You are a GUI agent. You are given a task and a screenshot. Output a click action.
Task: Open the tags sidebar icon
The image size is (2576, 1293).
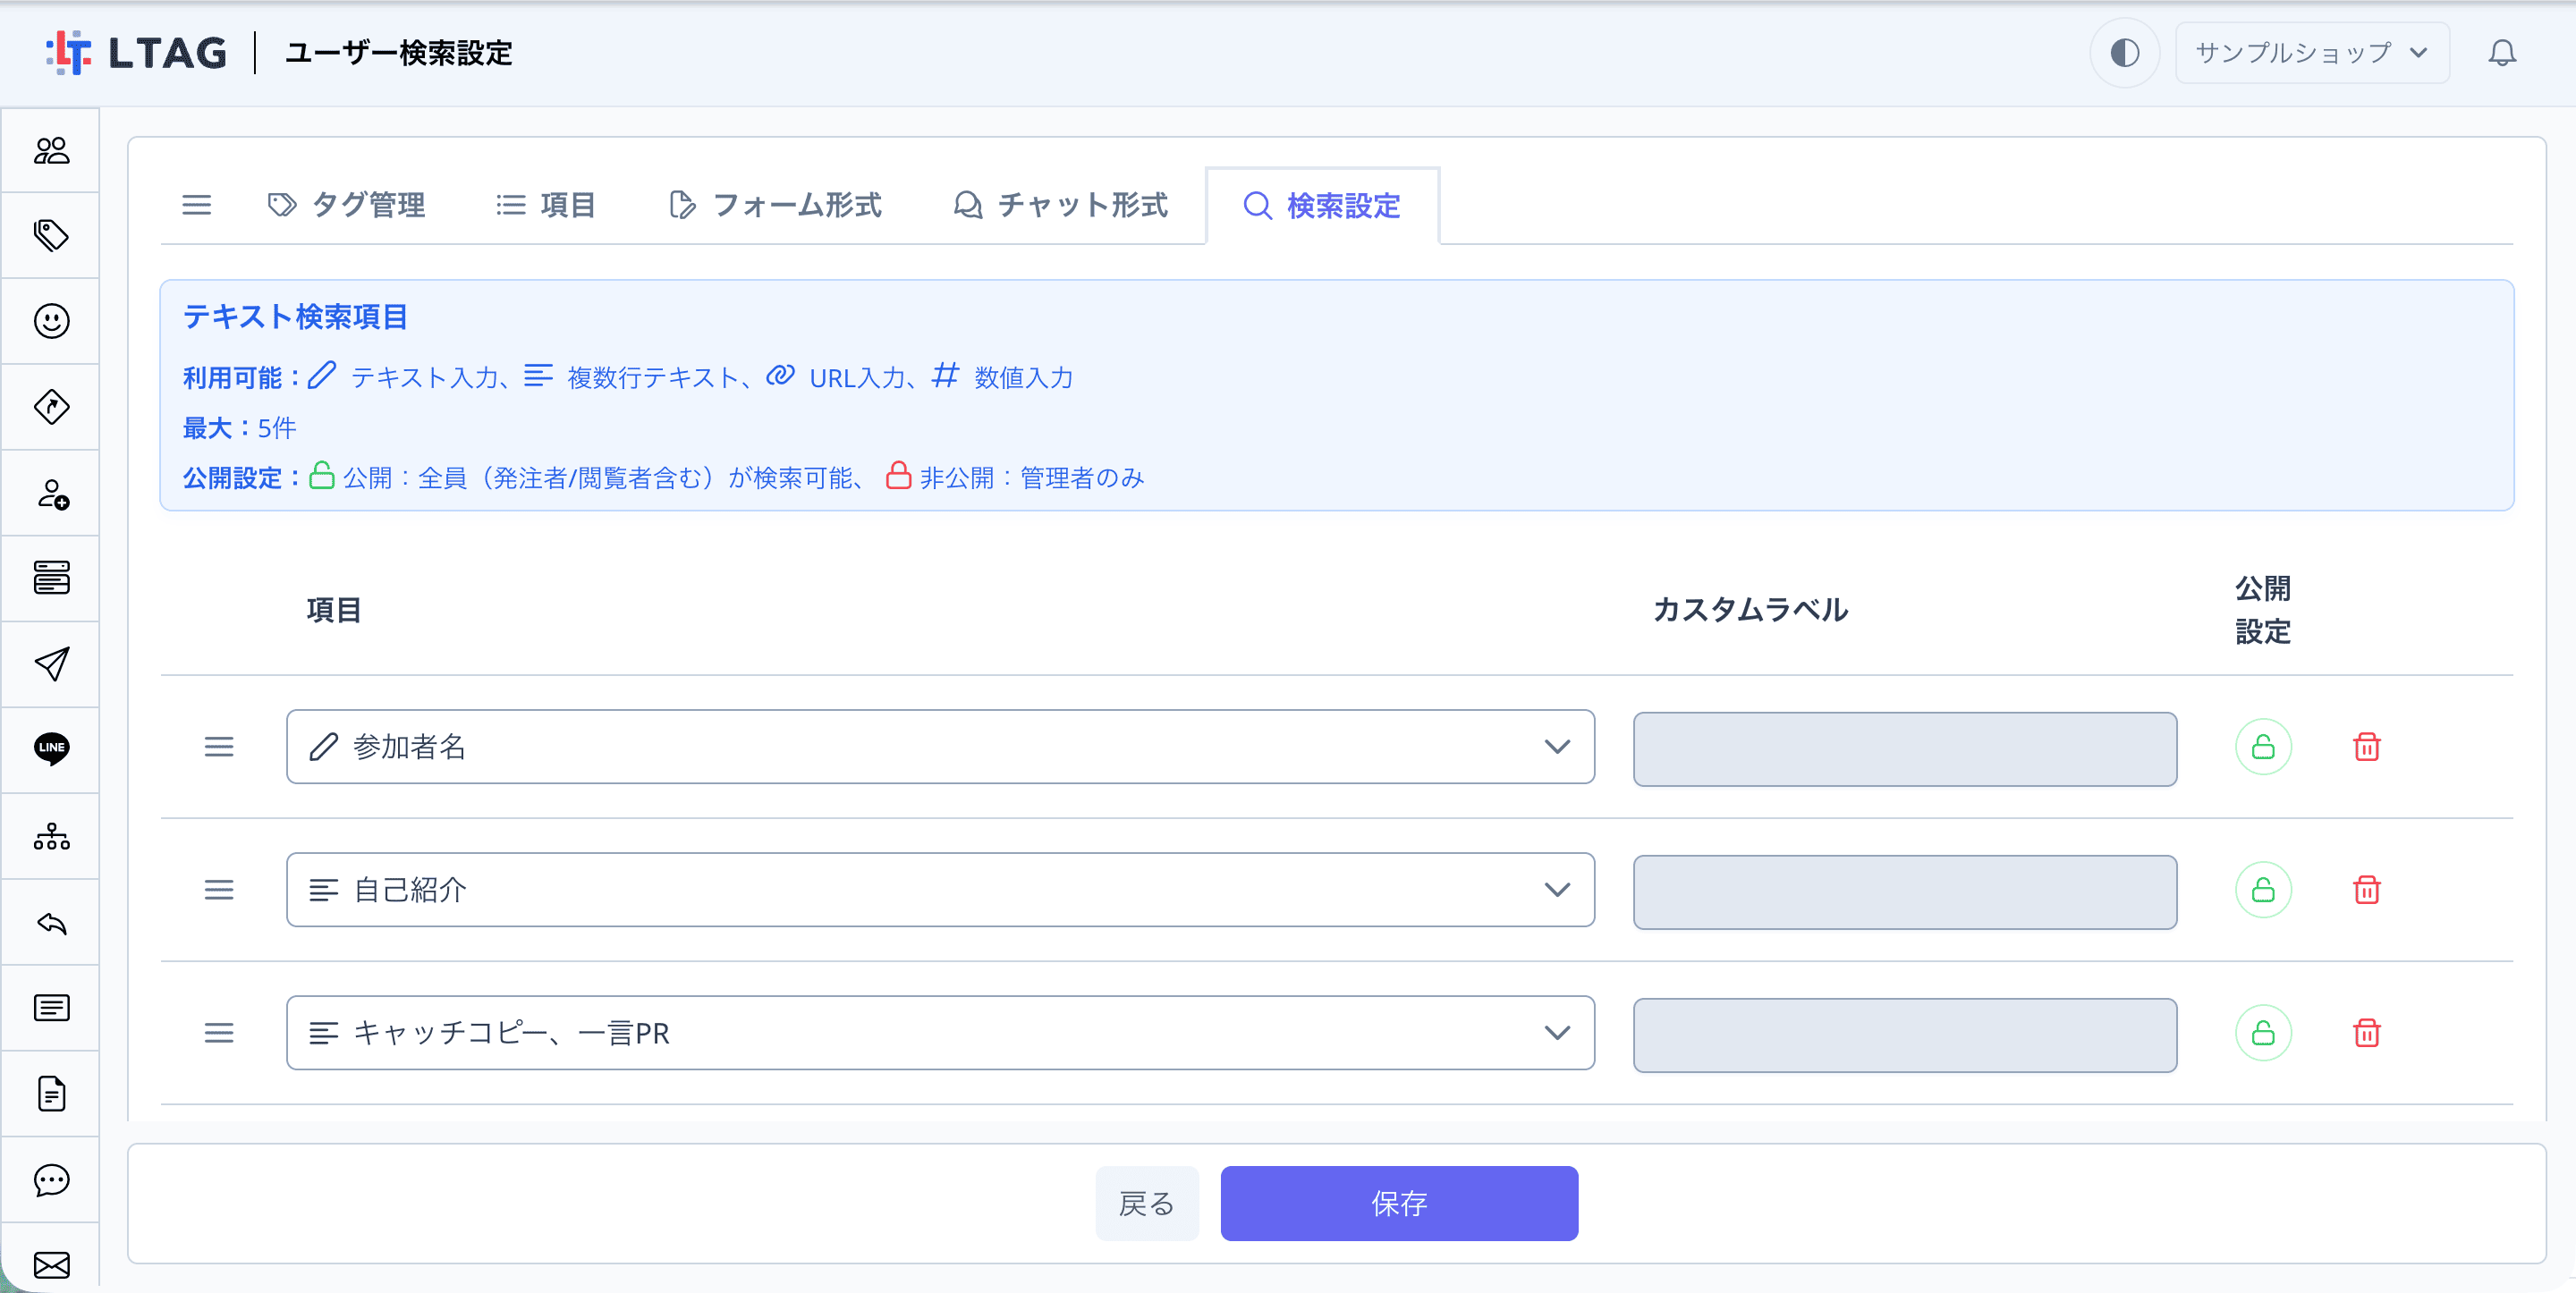click(x=51, y=235)
